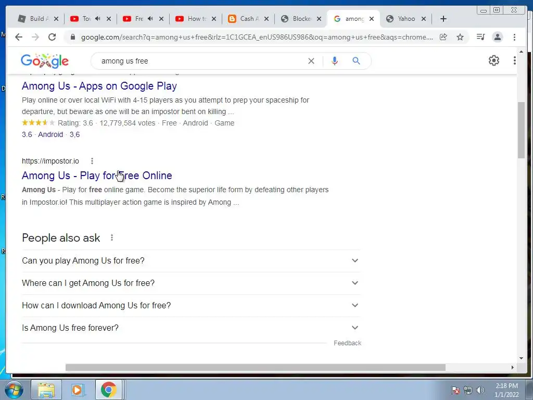533x400 pixels.
Task: Click the right arrow of the horizontal scrollbar
Action: 513,367
